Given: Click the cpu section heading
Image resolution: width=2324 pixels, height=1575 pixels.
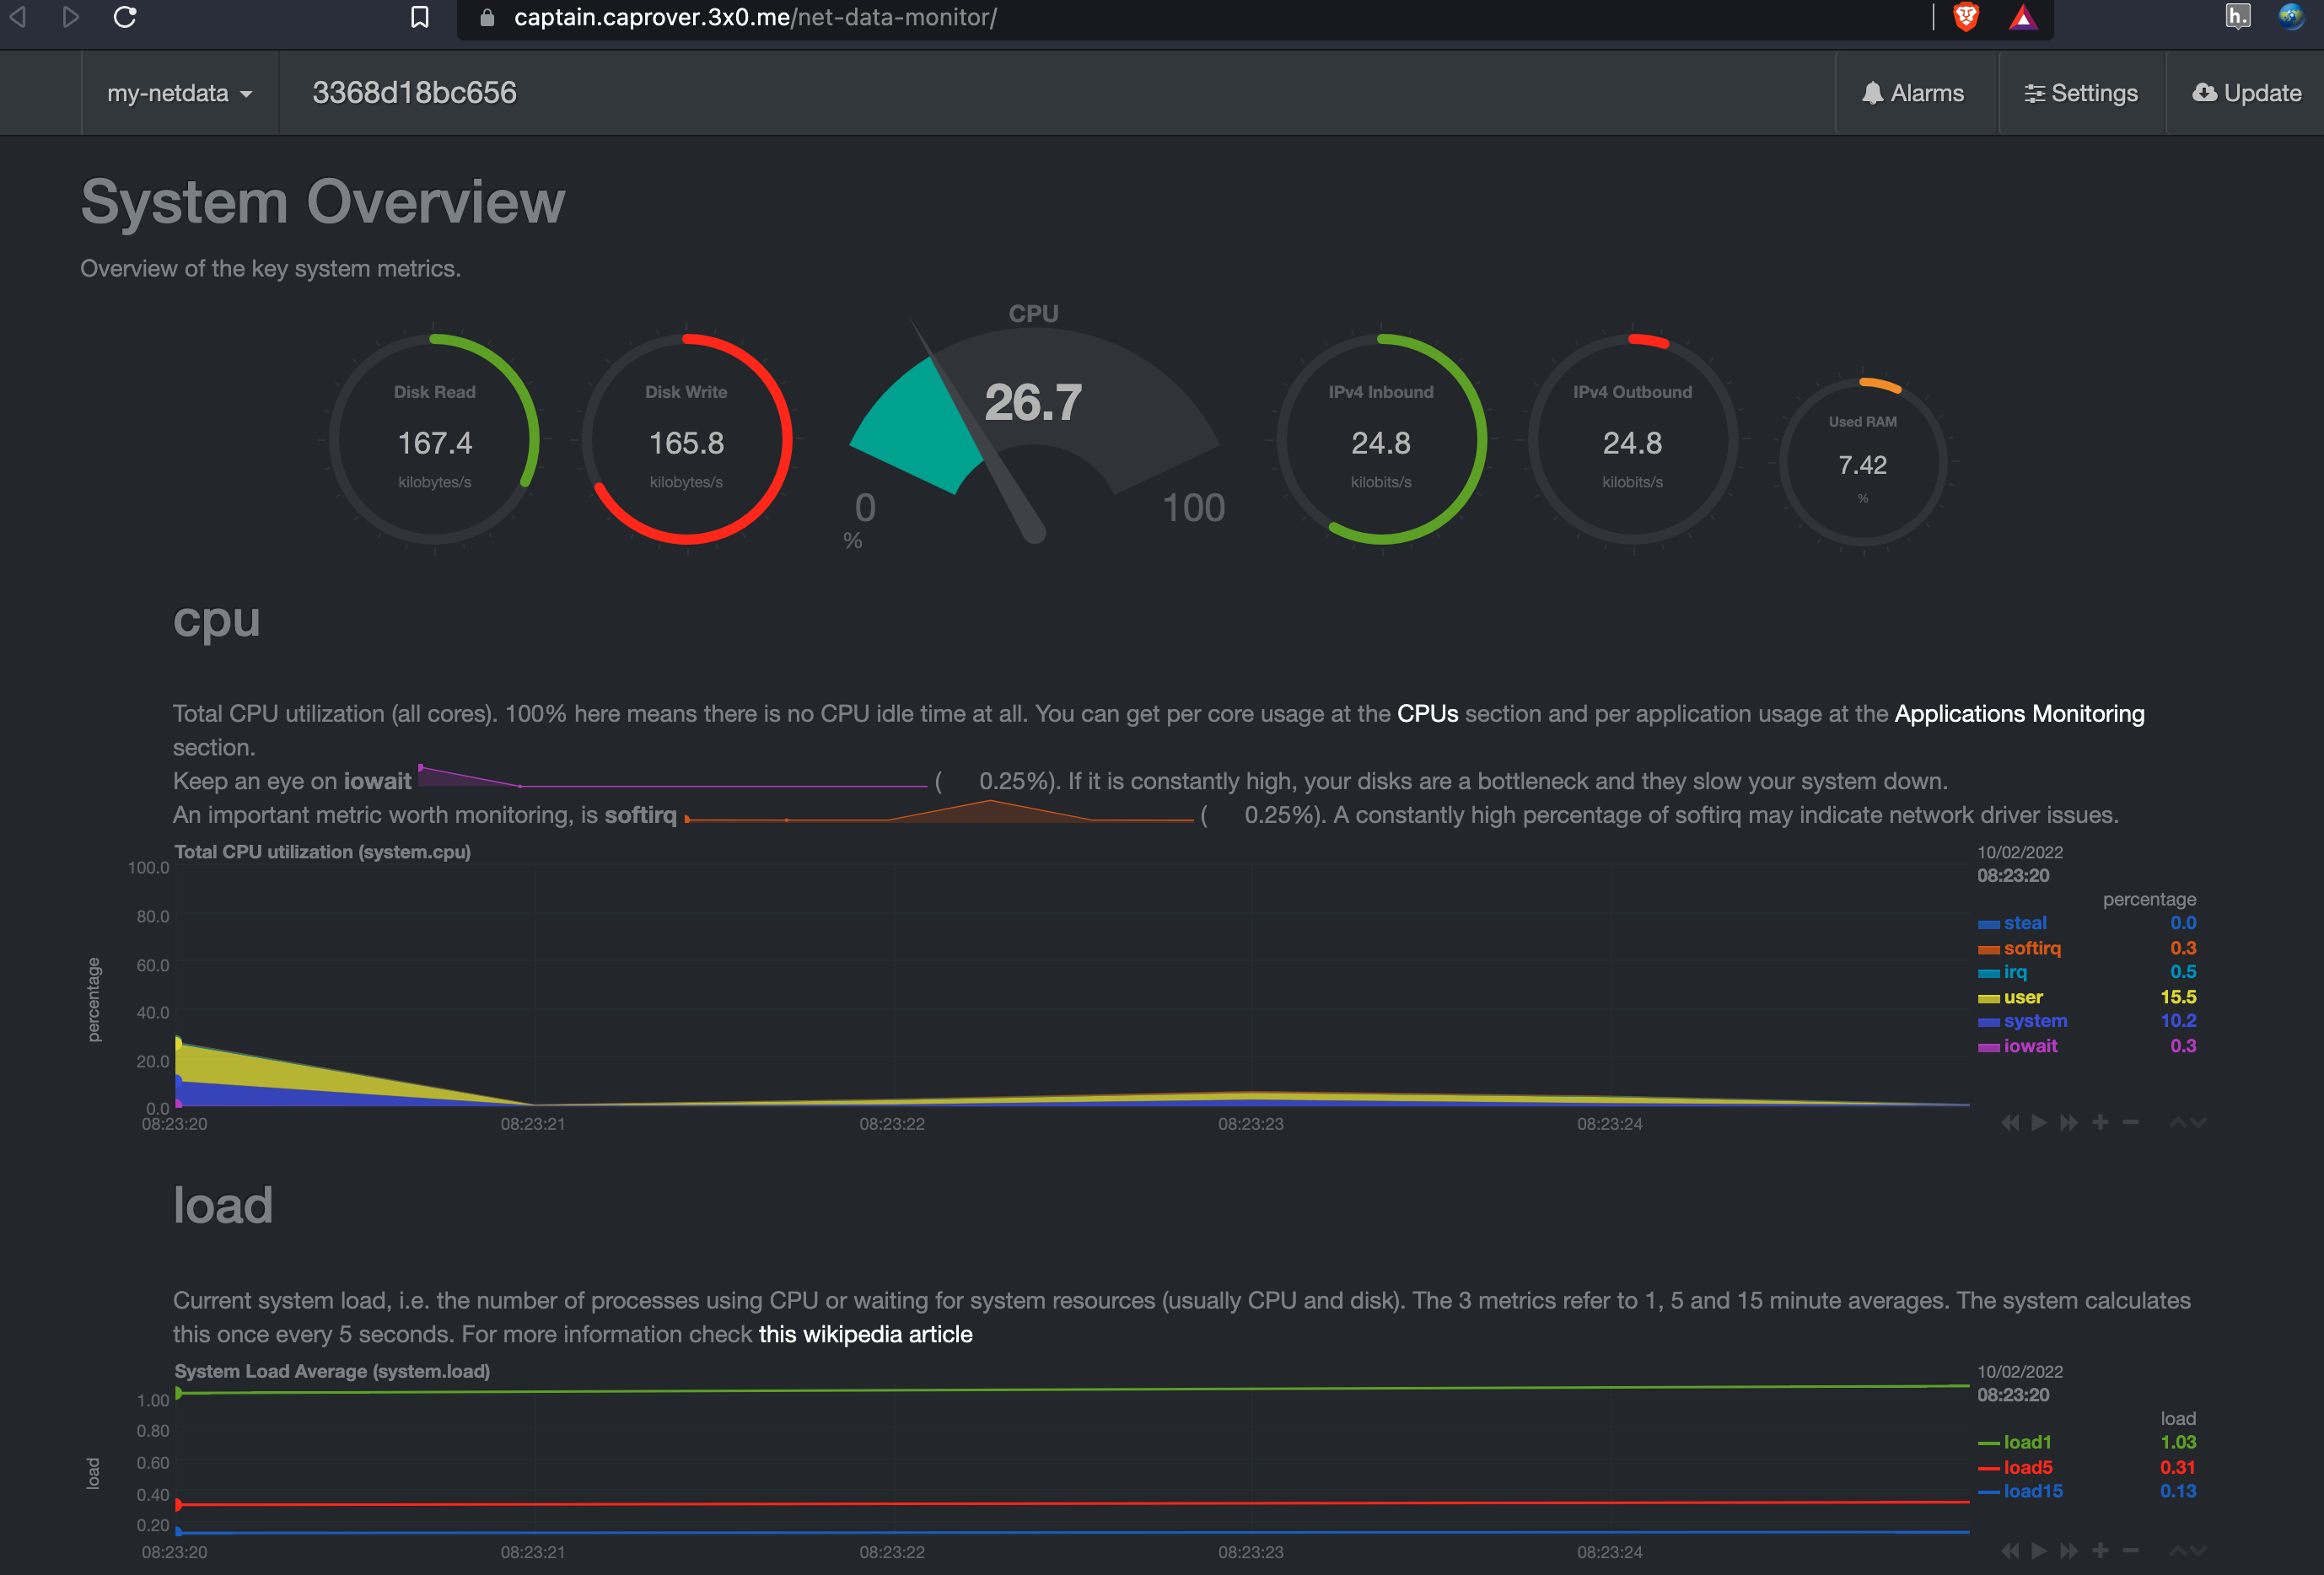Looking at the screenshot, I should tap(216, 621).
